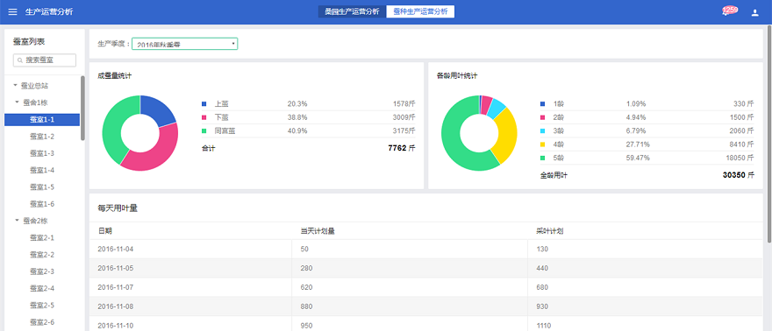The height and width of the screenshot is (331, 772).
Task: Open the hamburger menu icon
Action: [x=13, y=11]
